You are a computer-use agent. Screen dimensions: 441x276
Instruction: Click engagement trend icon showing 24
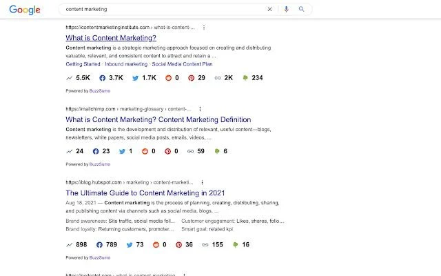click(x=69, y=152)
